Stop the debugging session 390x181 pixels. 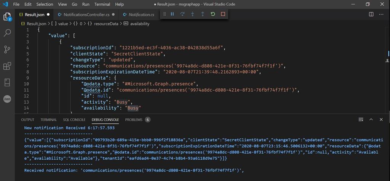pos(223,14)
